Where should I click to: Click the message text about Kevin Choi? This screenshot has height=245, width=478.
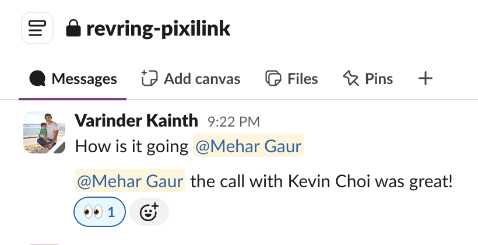(x=322, y=181)
